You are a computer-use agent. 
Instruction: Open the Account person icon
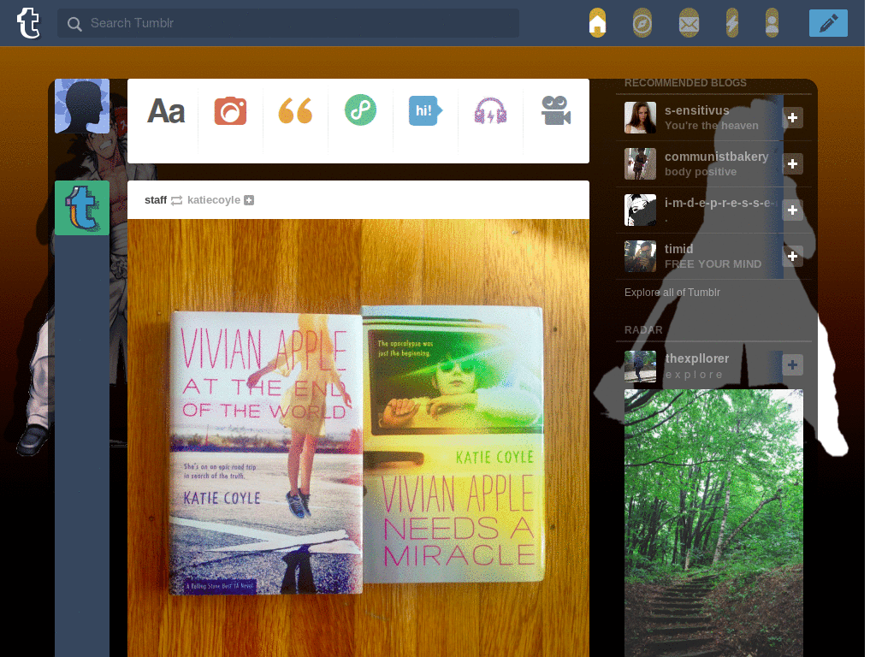[x=772, y=23]
